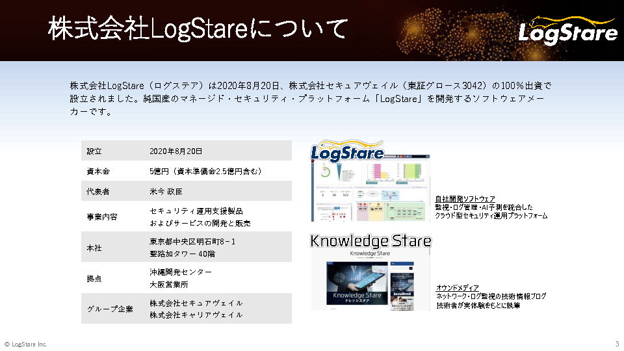Select the 拠点 row label
Screen dimensions: 624x351
click(95, 278)
